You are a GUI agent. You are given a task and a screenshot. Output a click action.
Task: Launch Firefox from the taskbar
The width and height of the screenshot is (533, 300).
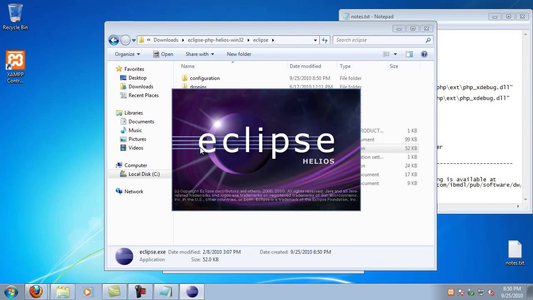click(36, 292)
